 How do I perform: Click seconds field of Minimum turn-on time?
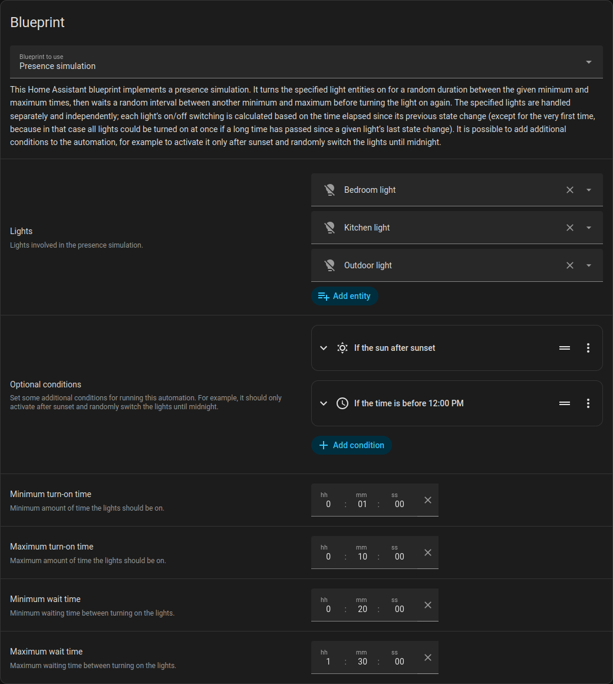click(x=399, y=500)
